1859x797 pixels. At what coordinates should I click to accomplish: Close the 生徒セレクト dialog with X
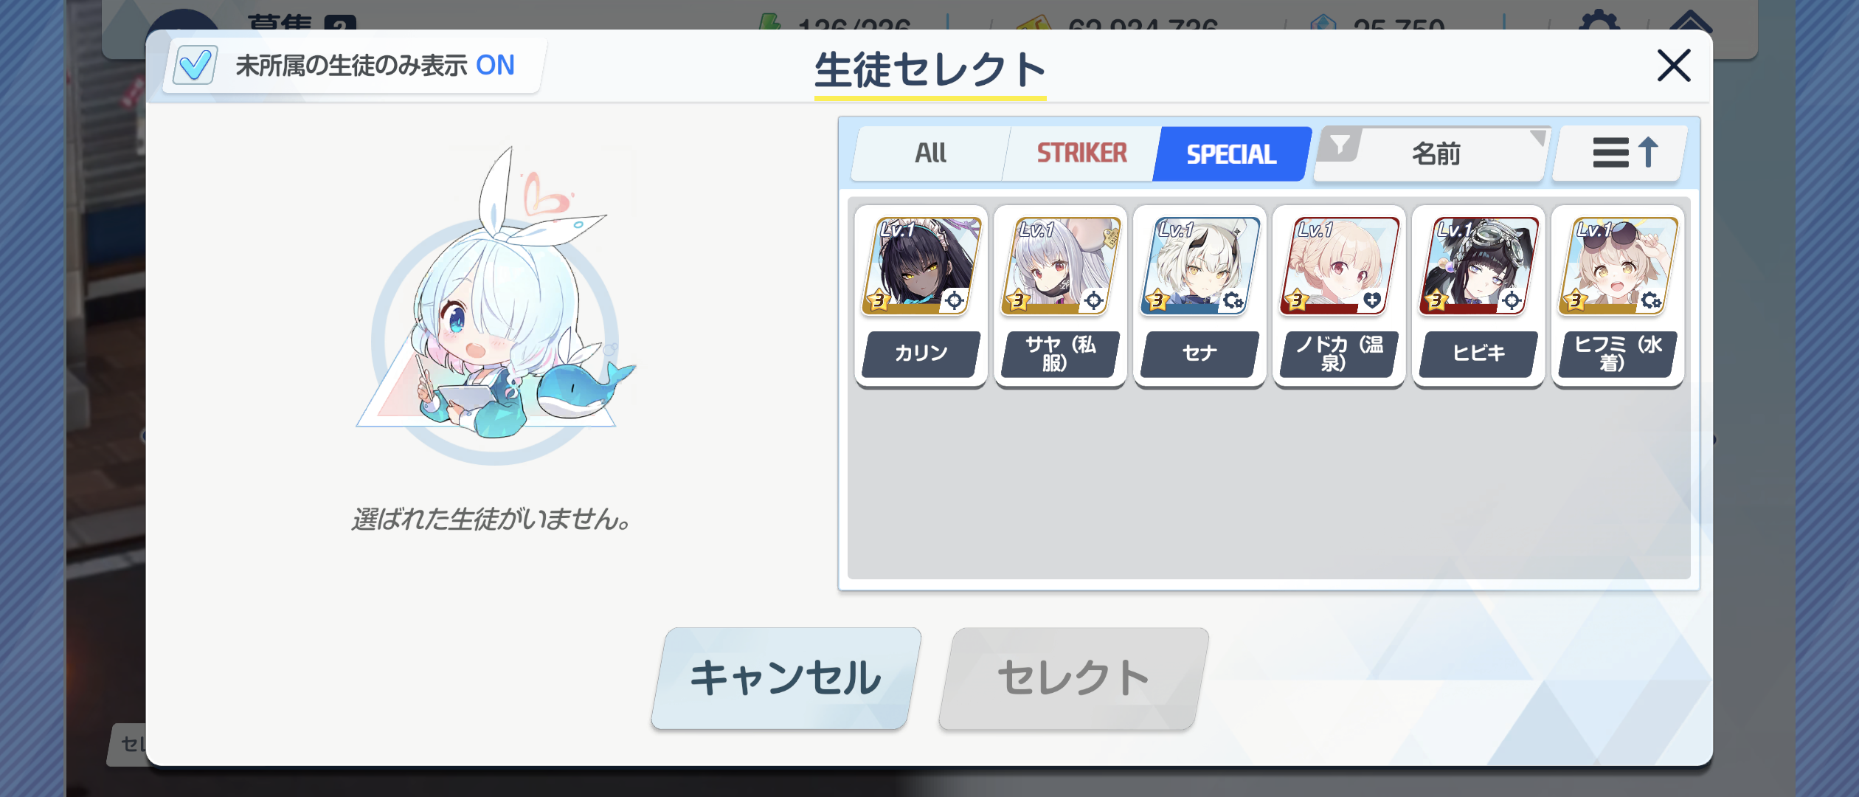1674,66
